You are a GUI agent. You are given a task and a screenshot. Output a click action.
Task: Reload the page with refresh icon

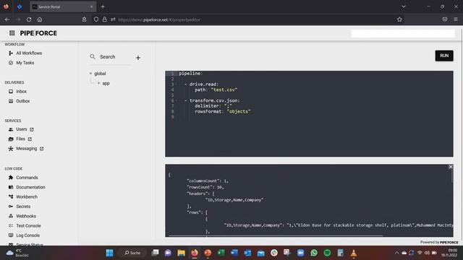(29, 19)
